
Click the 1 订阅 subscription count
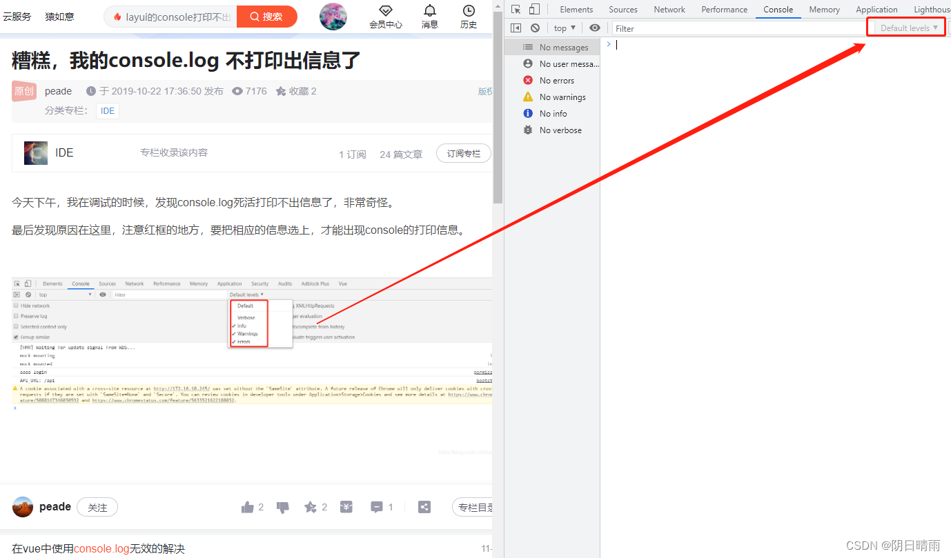pos(353,155)
